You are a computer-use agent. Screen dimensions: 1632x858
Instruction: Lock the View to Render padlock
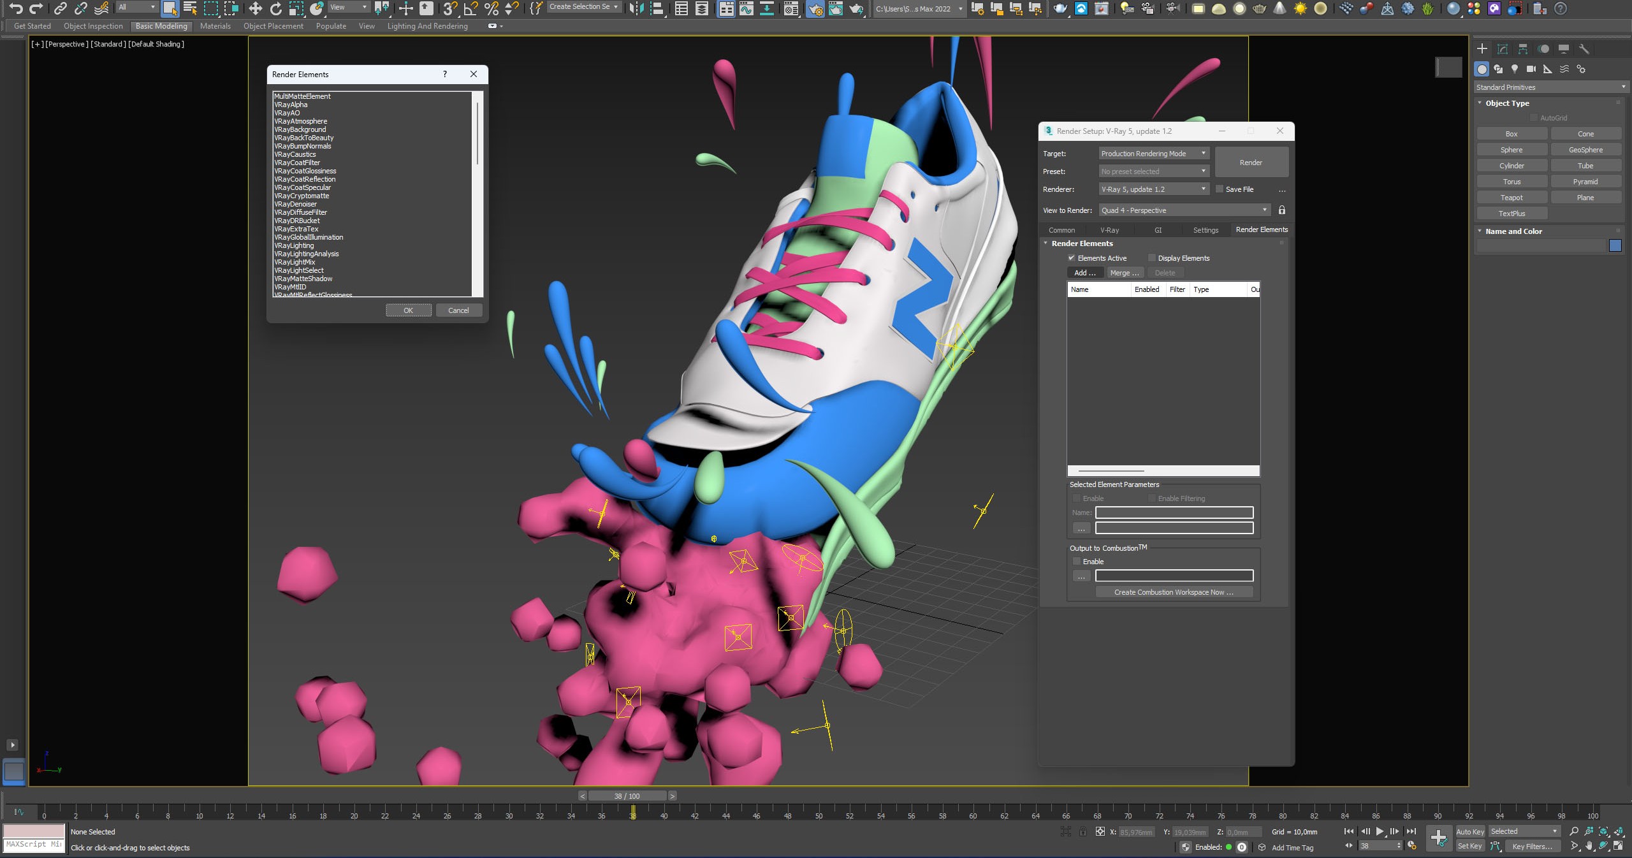point(1282,210)
